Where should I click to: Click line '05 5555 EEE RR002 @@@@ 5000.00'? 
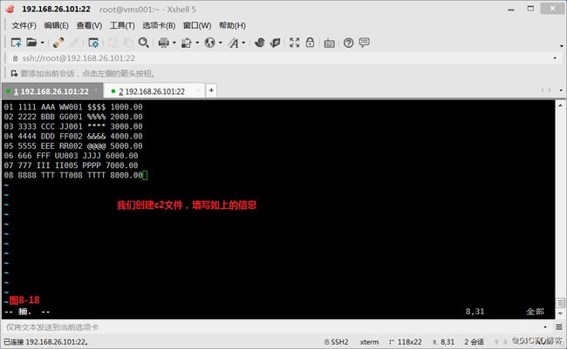point(73,146)
